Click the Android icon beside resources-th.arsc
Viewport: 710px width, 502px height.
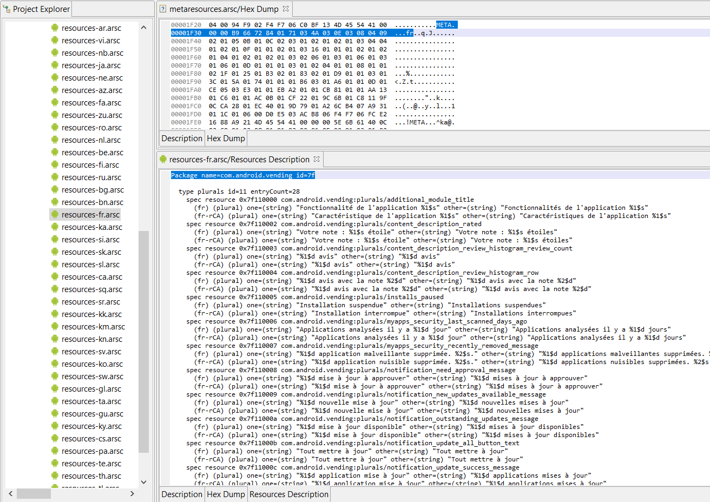(55, 476)
